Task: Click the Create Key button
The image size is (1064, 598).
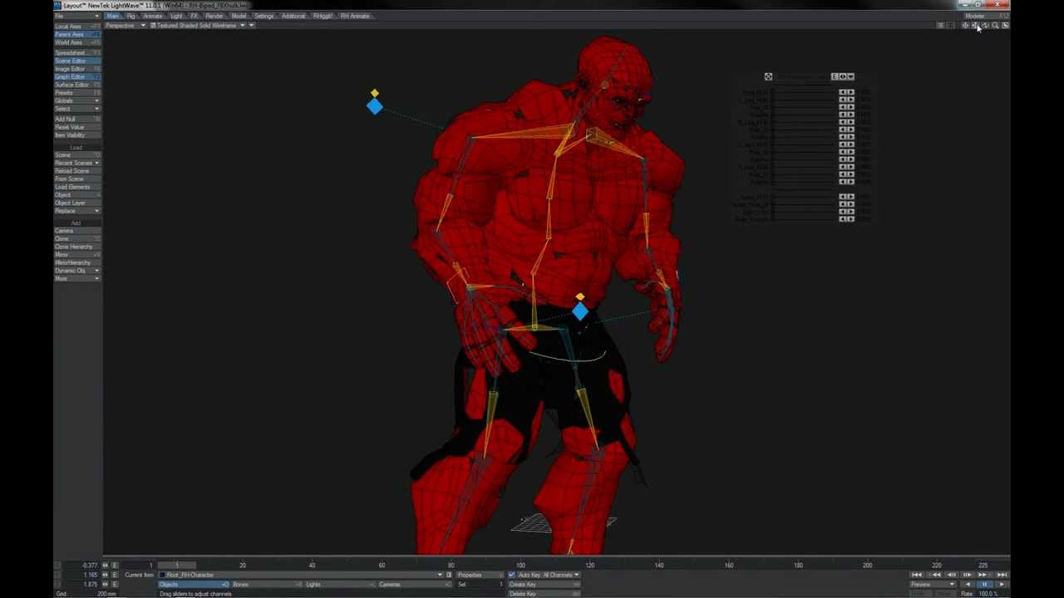Action: (x=544, y=585)
